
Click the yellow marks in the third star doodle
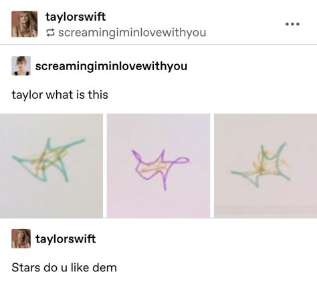point(269,164)
